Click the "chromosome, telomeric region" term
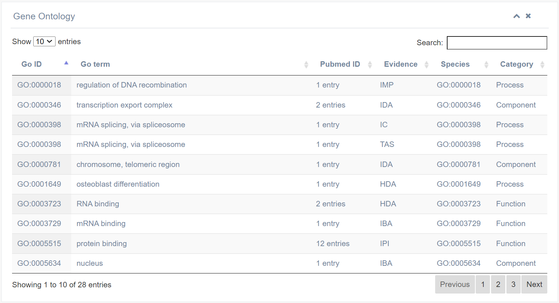This screenshot has width=559, height=303. click(128, 164)
